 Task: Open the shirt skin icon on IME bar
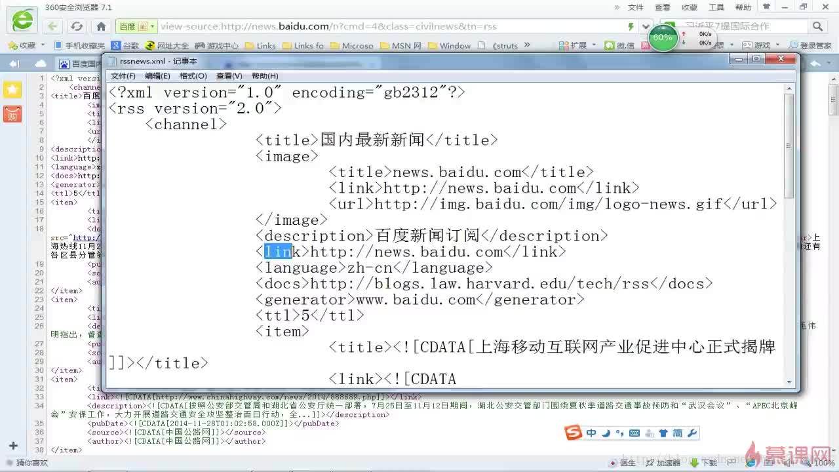pos(663,433)
